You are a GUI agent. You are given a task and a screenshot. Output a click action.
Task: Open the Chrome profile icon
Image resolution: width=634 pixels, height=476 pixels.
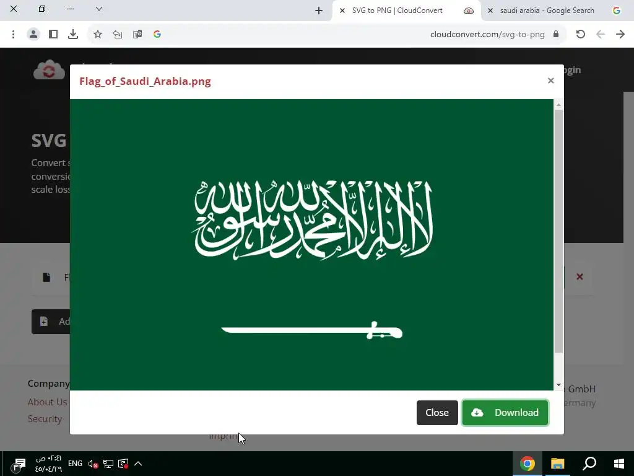(x=33, y=35)
